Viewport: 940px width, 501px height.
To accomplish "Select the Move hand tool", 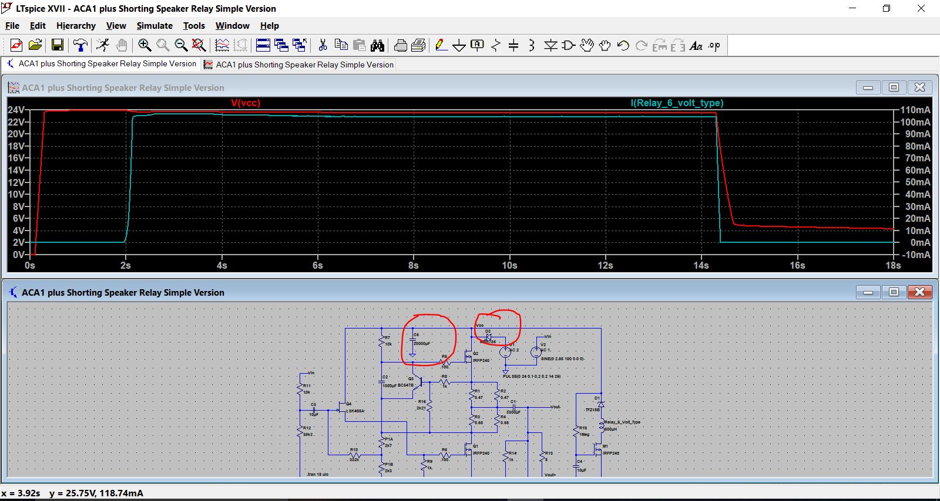I will 587,45.
